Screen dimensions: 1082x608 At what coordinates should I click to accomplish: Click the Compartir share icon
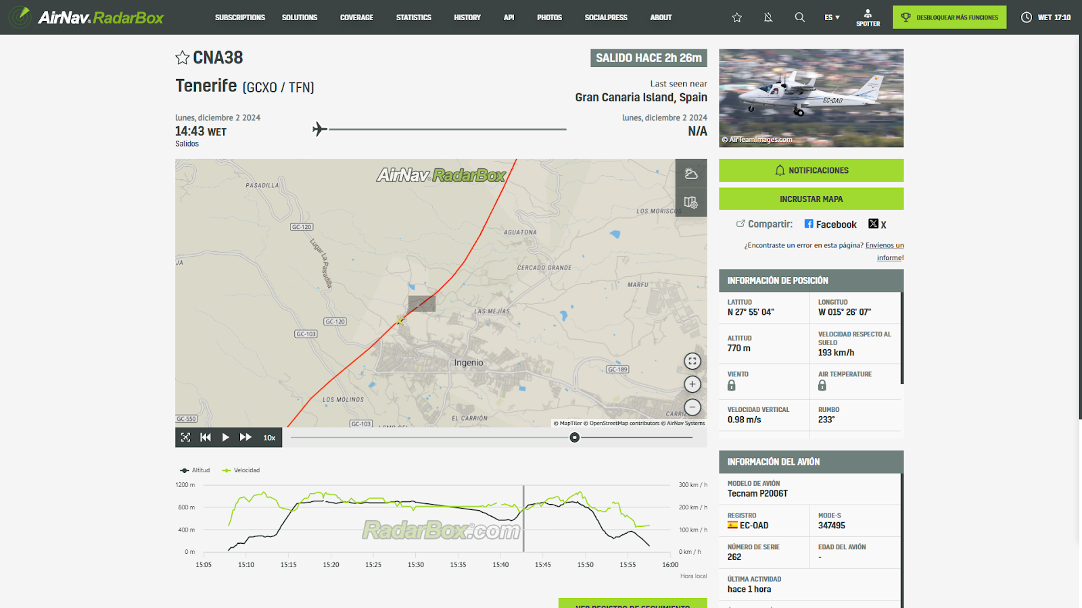[x=740, y=224]
